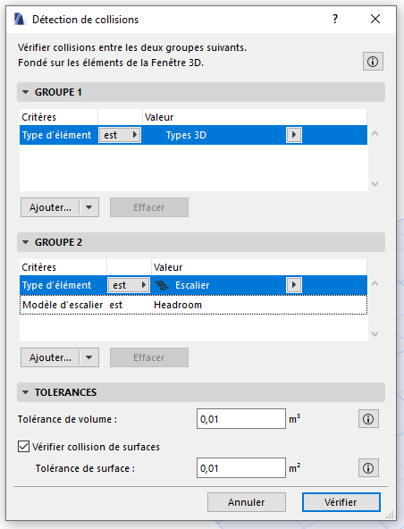Image resolution: width=404 pixels, height=529 pixels.
Task: Click Effacer button in Groupe 1
Action: [149, 207]
